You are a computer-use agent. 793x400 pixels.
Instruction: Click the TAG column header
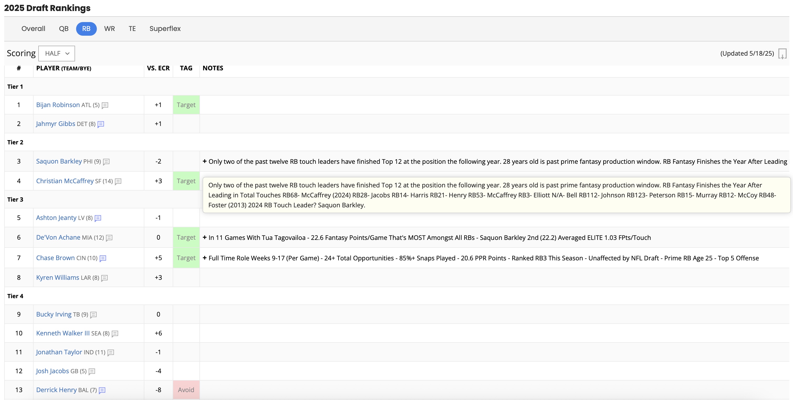click(186, 68)
